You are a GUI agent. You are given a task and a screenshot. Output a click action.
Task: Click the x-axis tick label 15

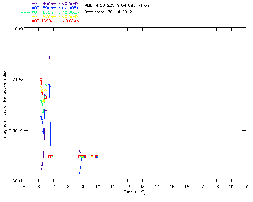(172, 187)
